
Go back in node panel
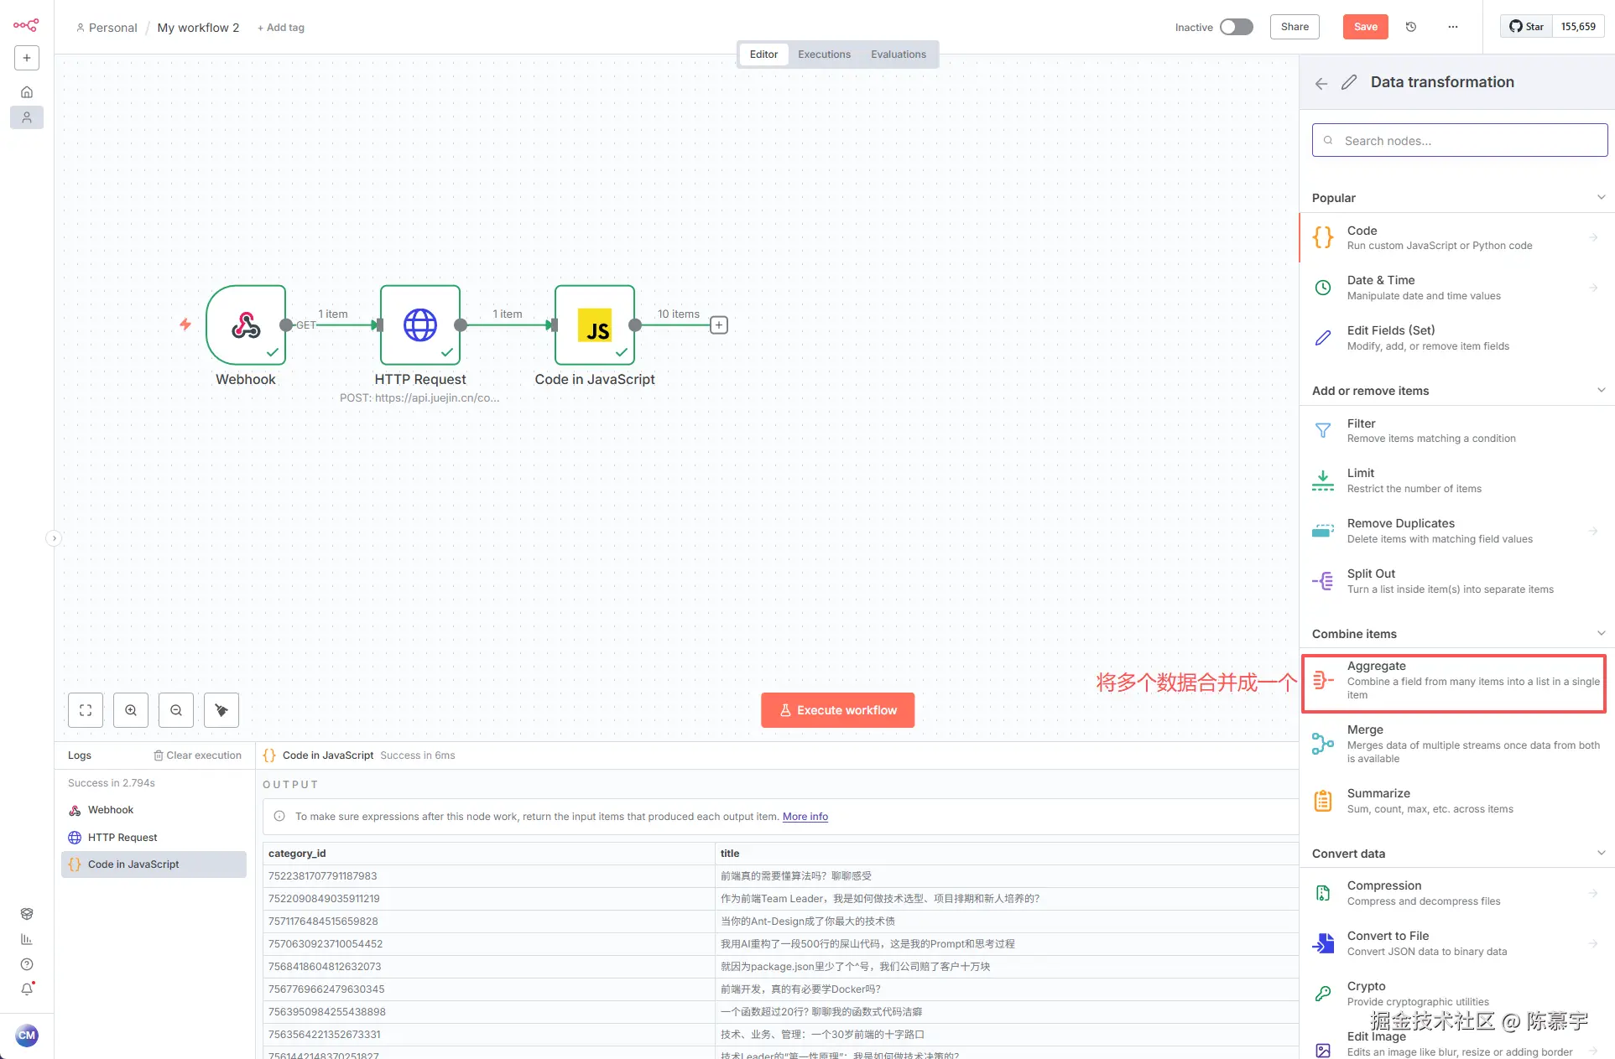[1321, 83]
